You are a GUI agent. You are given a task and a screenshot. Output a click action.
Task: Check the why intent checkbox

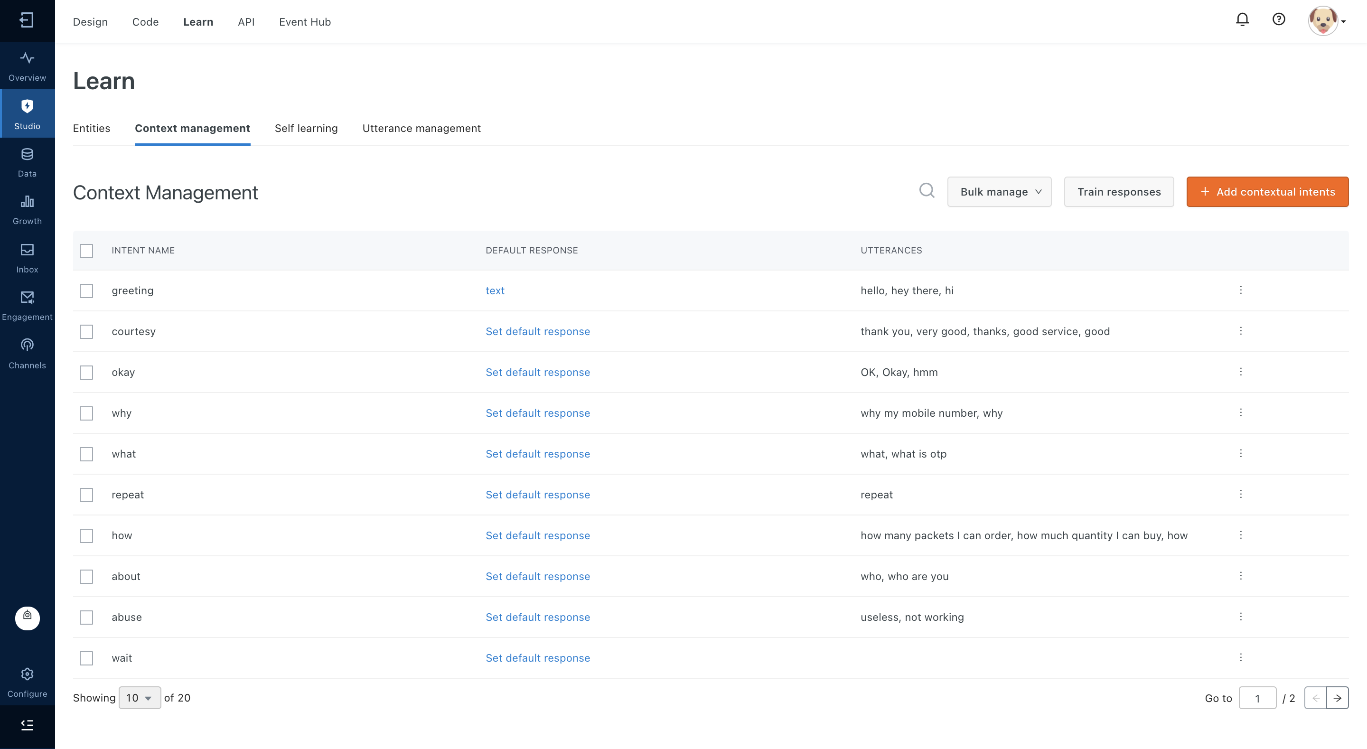point(86,413)
